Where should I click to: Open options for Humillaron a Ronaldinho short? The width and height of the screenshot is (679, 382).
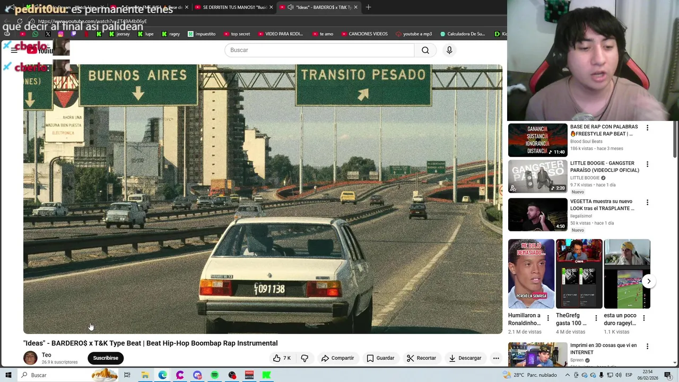click(x=548, y=318)
